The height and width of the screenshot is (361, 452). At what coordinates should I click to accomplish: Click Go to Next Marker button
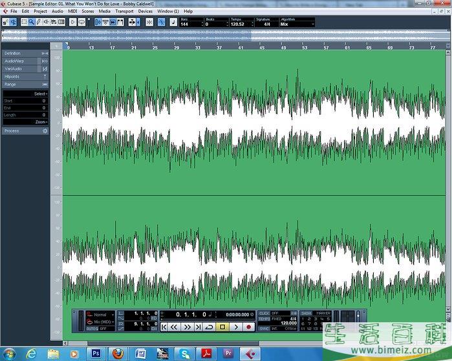tap(198, 327)
